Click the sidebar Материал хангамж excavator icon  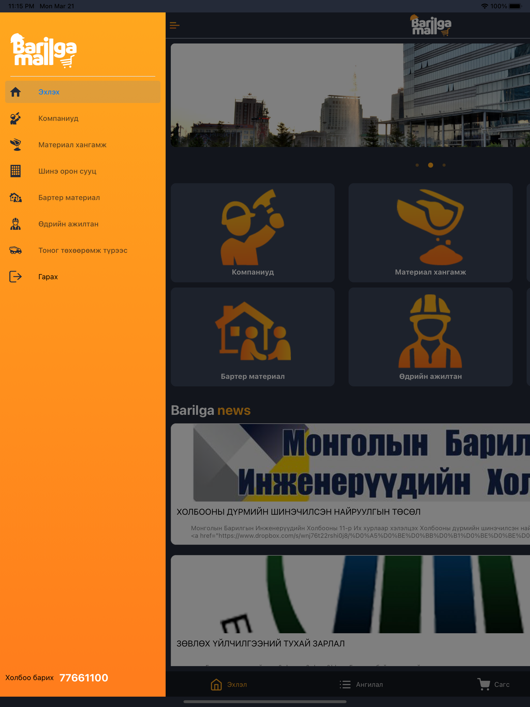15,145
